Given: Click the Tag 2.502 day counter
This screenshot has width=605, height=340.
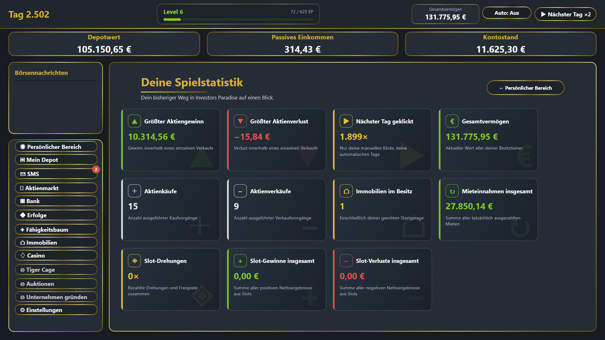Looking at the screenshot, I should point(29,14).
